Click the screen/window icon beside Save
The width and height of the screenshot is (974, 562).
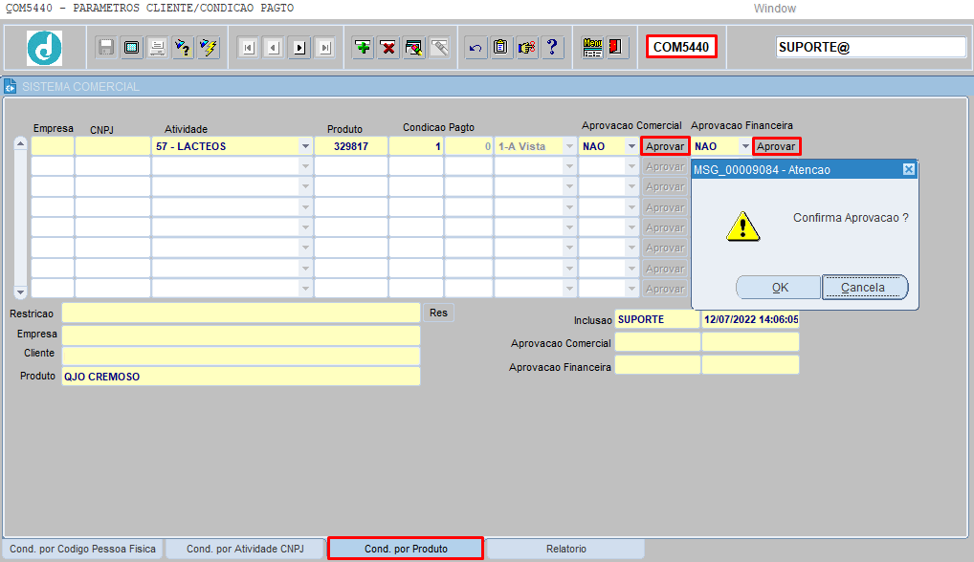132,47
